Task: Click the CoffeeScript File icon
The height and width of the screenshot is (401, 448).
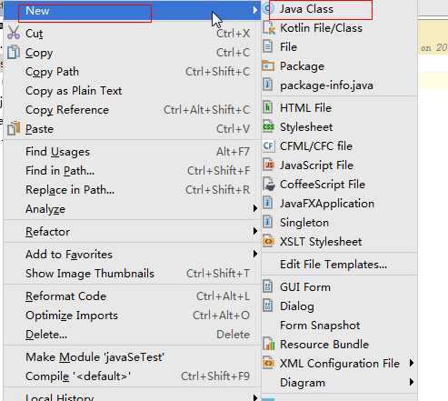Action: 269,184
